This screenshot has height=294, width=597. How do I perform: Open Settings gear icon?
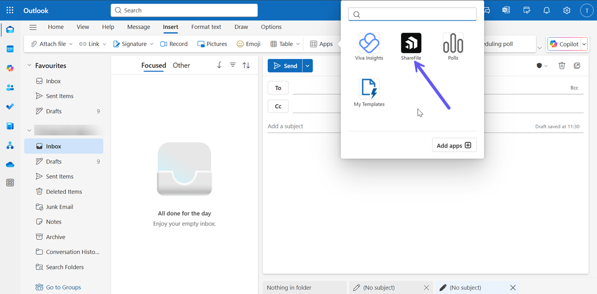coord(567,10)
